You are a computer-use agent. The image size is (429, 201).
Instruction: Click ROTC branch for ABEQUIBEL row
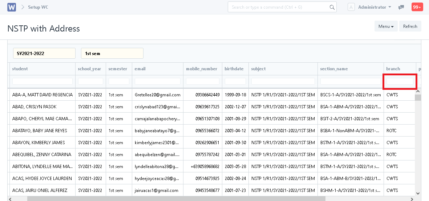400,154
